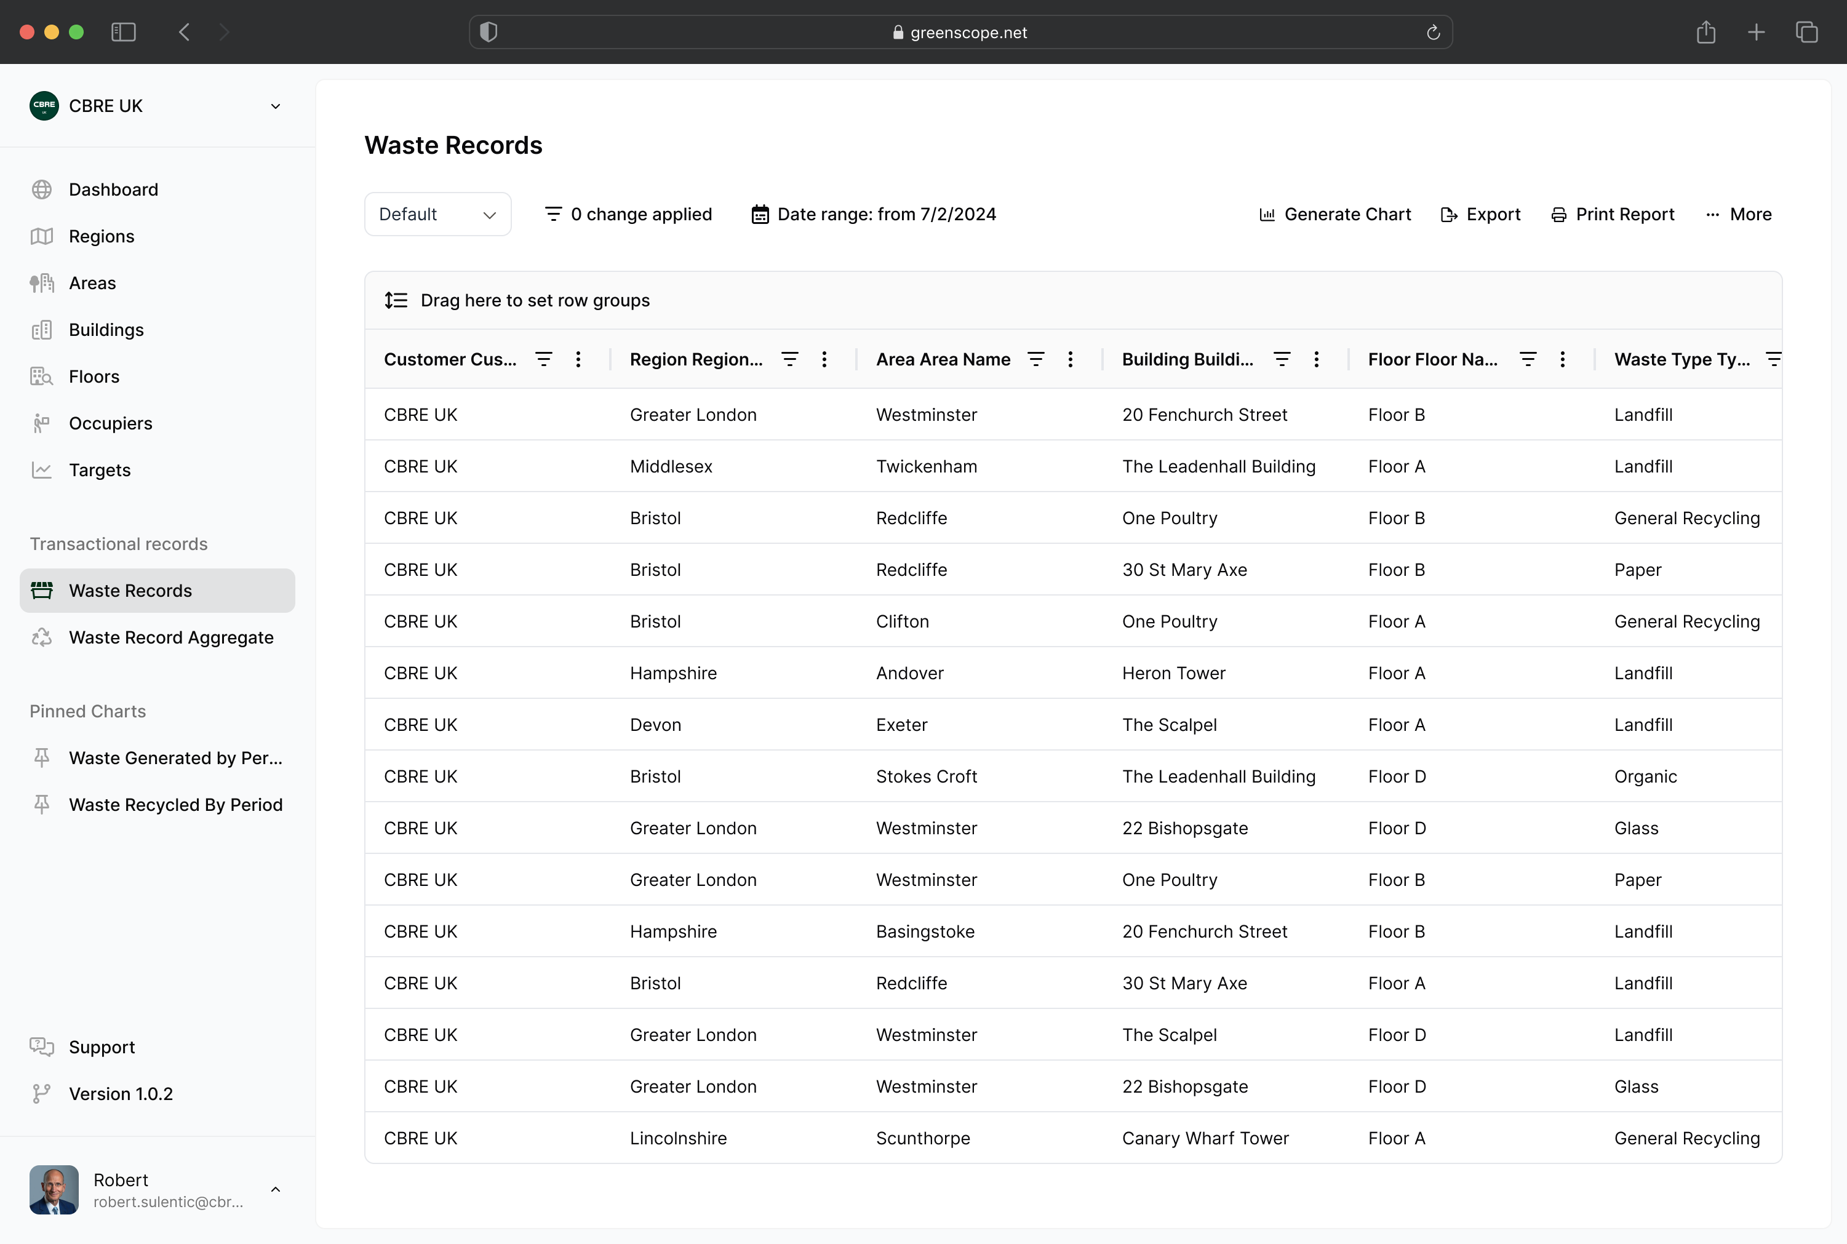Open Building column options menu

click(x=1316, y=359)
